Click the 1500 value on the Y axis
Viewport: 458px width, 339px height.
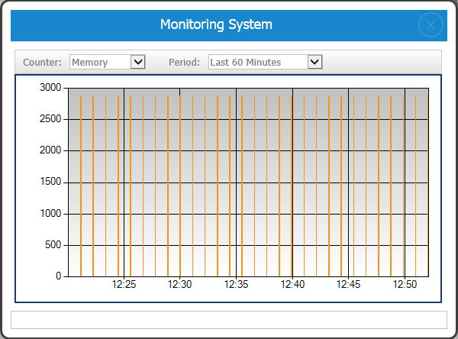pos(50,182)
